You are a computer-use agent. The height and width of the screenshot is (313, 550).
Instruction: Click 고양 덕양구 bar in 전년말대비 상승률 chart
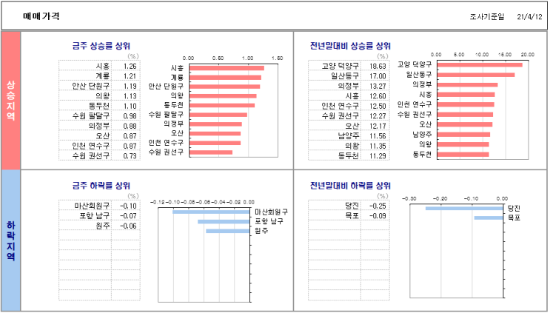[x=480, y=65]
